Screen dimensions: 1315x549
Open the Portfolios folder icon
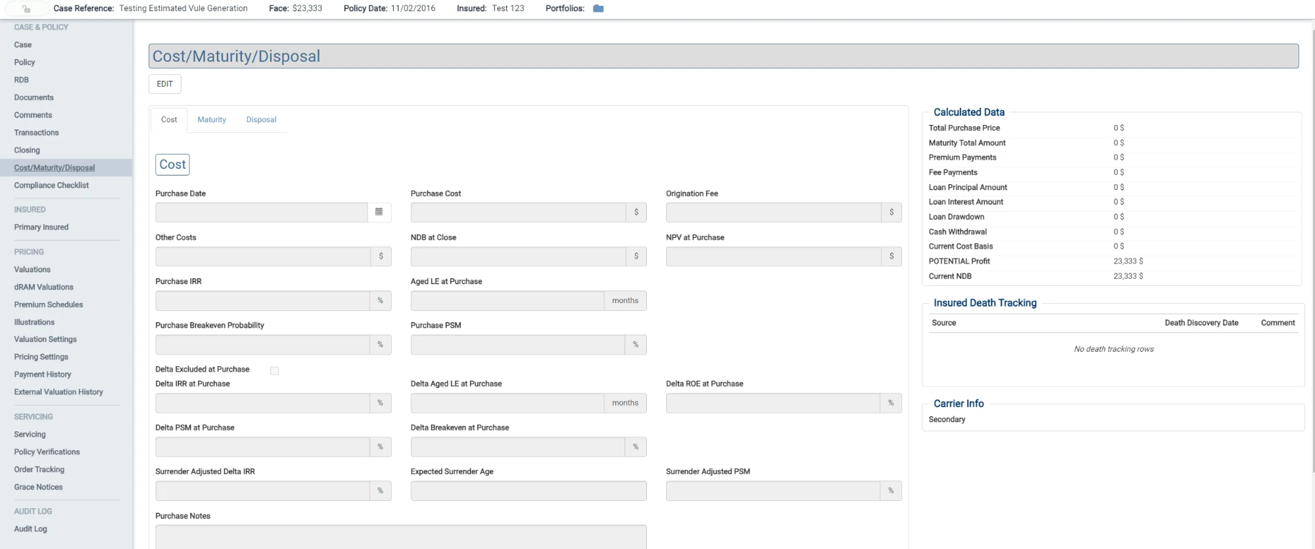tap(598, 9)
